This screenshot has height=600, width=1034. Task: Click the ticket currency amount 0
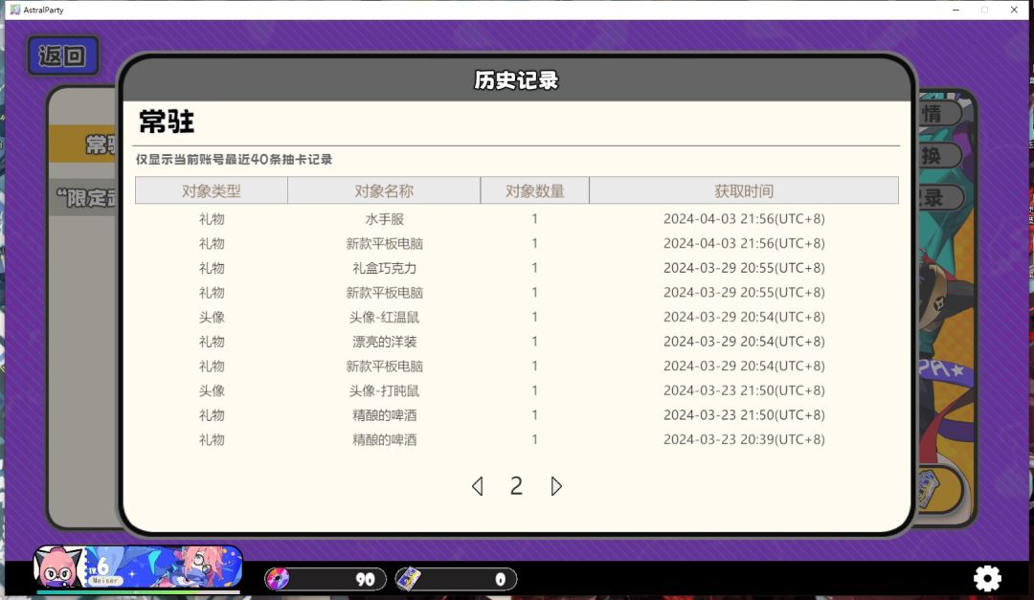[501, 580]
